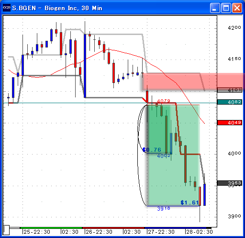Viewport: 245px width, 238px height.
Task: Click the red 4079 entry price label
Action: point(164,101)
